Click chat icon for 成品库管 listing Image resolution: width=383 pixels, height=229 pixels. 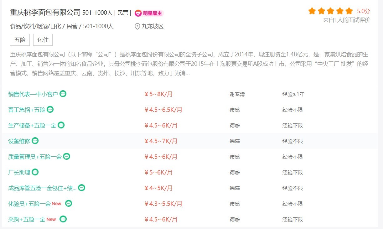[x=81, y=188]
